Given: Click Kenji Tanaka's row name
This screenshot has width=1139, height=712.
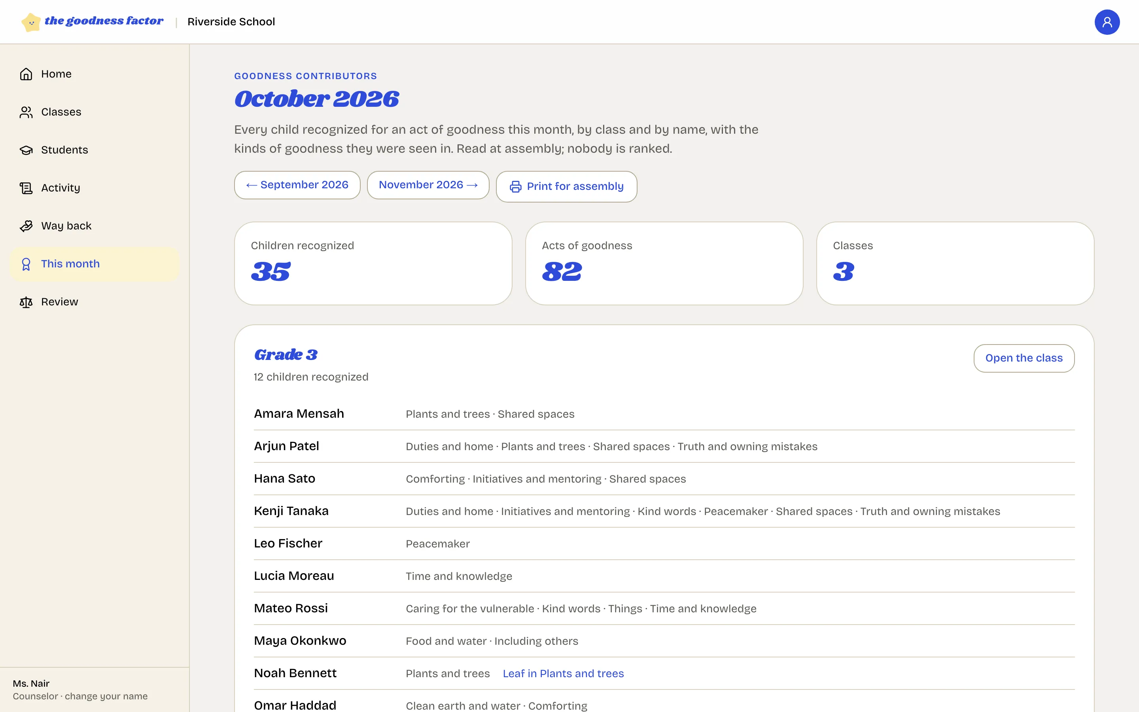Looking at the screenshot, I should [x=291, y=511].
